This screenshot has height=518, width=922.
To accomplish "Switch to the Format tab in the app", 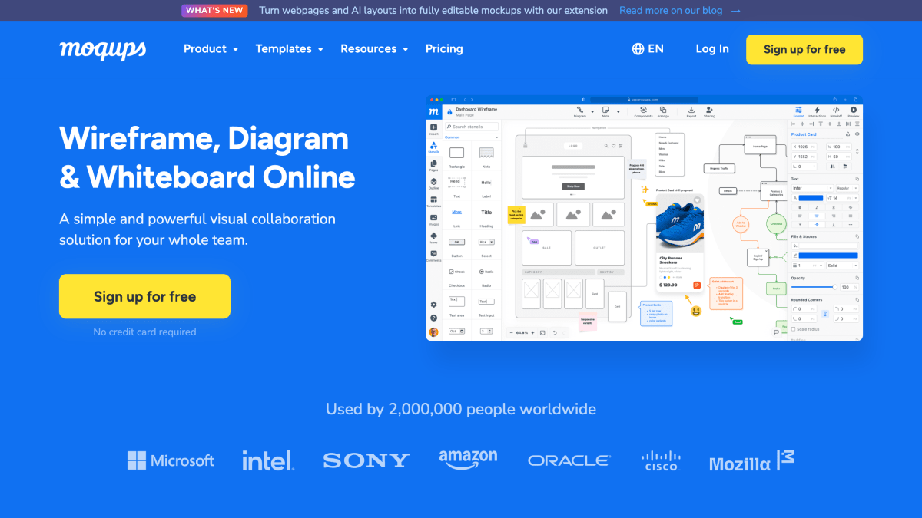I will point(798,112).
